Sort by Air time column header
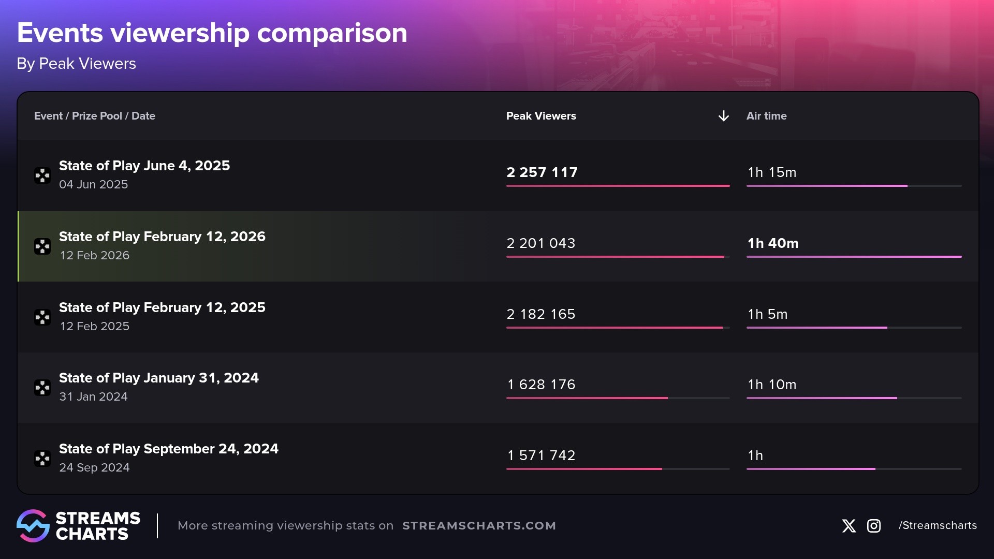Image resolution: width=994 pixels, height=559 pixels. click(766, 116)
